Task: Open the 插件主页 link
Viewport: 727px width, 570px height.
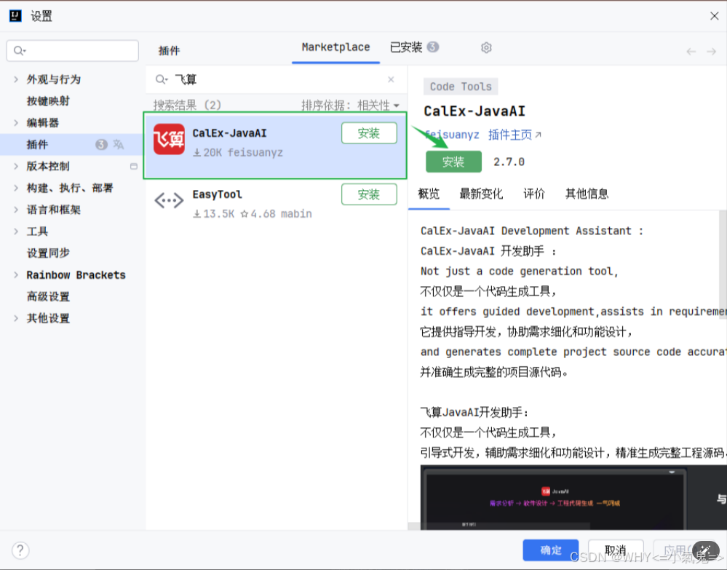Action: click(509, 135)
